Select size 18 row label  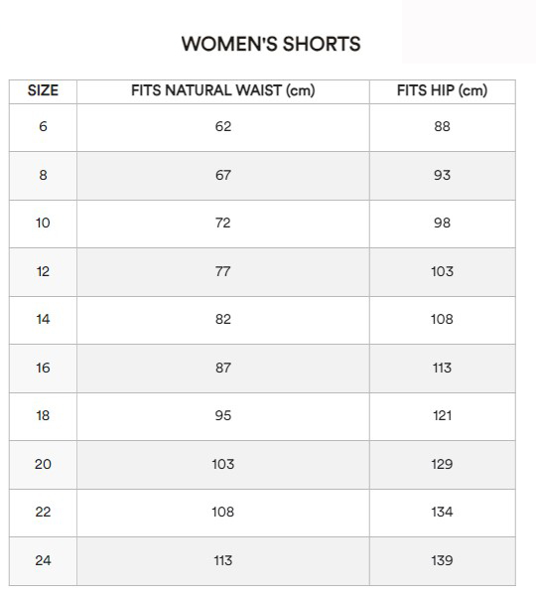pos(43,415)
